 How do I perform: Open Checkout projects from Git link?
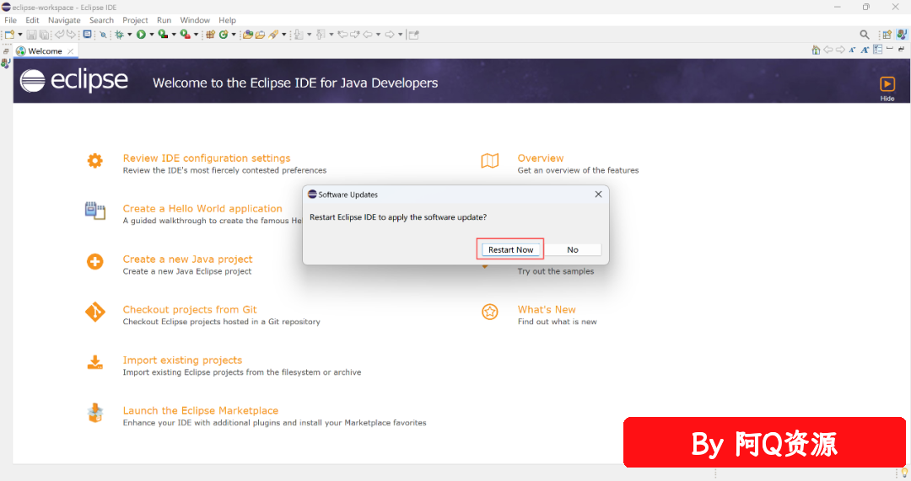(x=190, y=309)
